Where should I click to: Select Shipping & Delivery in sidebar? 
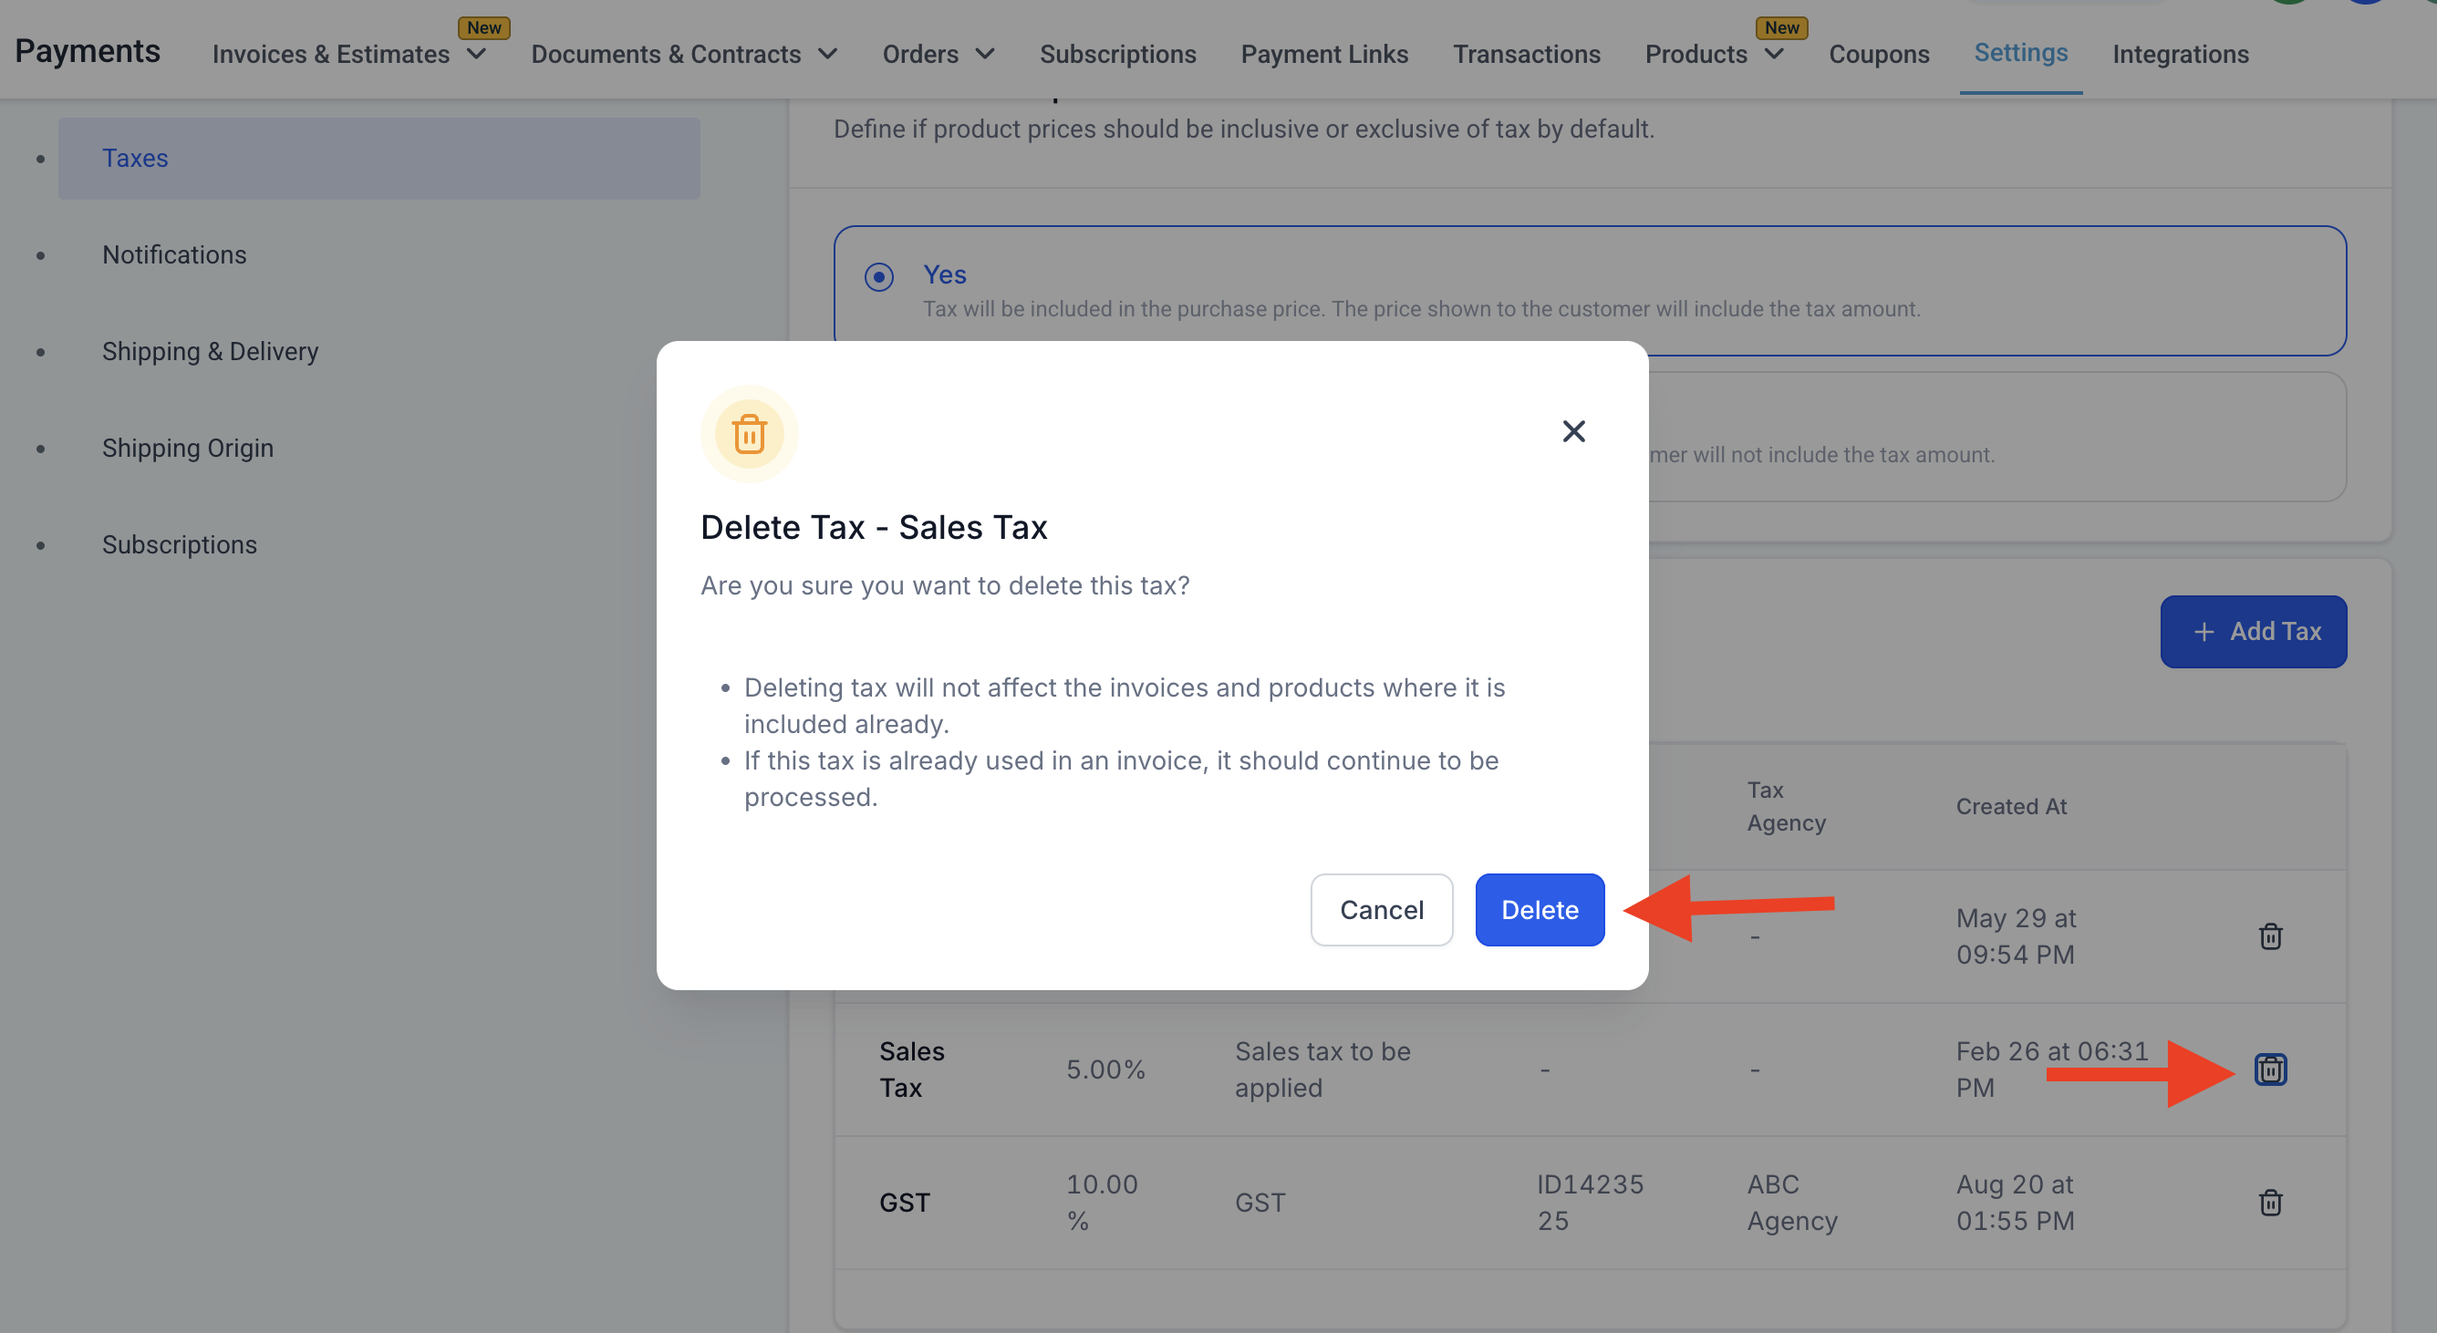(210, 351)
